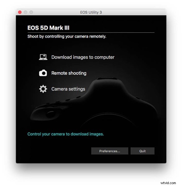Click the Camera settings gear icon
This screenshot has width=182, height=186.
[x=43, y=89]
